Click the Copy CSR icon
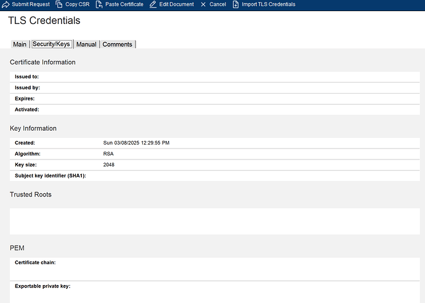The height and width of the screenshot is (303, 425). (x=59, y=4)
